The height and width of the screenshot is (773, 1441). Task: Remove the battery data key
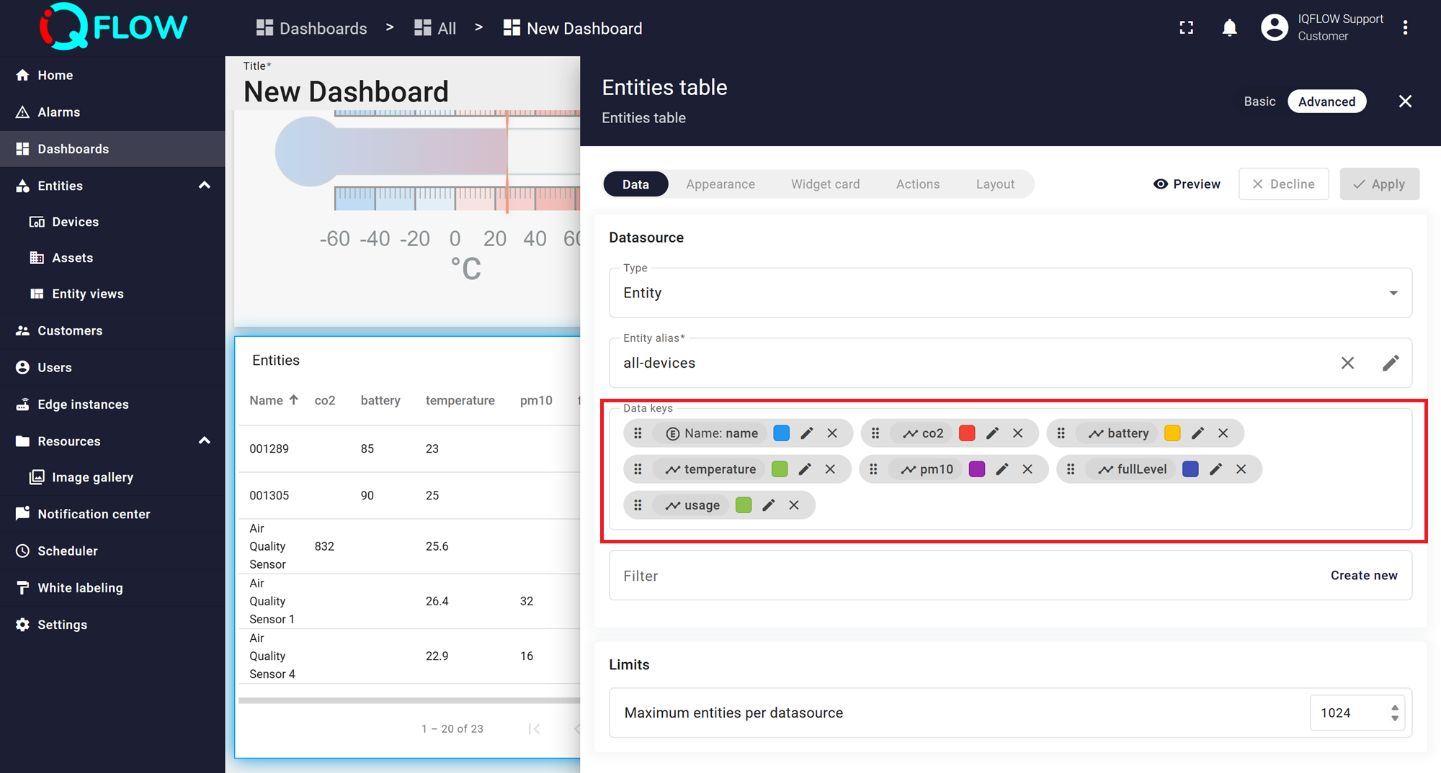tap(1223, 433)
